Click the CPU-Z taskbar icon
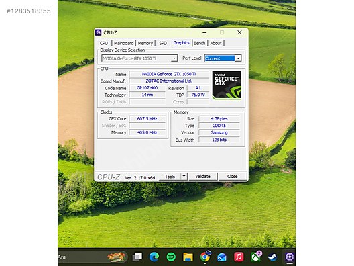Screen dimensions: 354x266 (x=290, y=257)
